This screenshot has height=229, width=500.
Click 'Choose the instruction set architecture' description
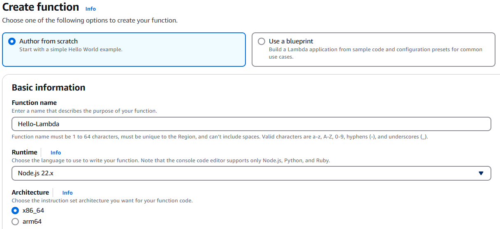pos(102,201)
